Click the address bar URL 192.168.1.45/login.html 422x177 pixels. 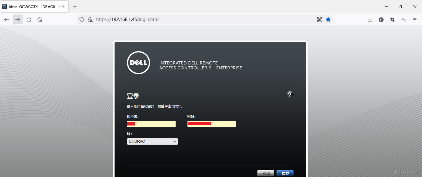[128, 19]
